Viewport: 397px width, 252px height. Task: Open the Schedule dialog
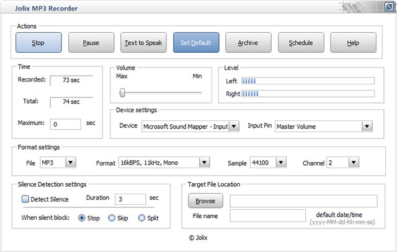pos(301,43)
